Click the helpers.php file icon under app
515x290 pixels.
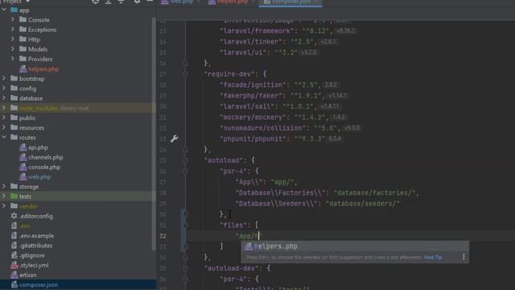coord(23,69)
